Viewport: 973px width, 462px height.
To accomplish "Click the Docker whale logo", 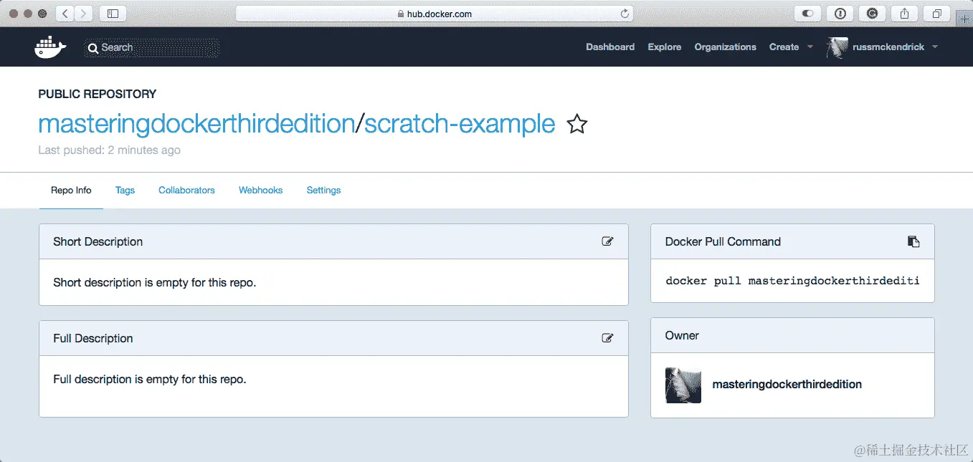I will point(50,47).
